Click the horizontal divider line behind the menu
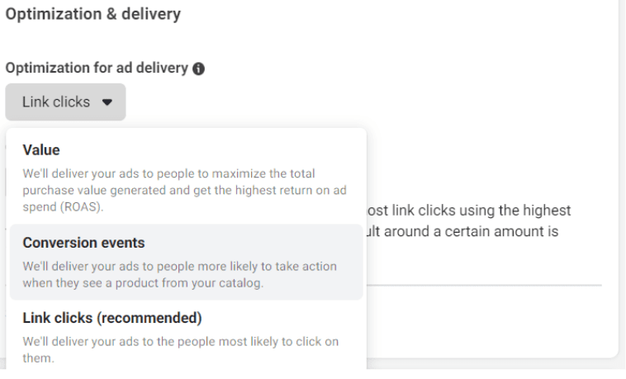Screen dimensions: 626x379 click(x=484, y=285)
